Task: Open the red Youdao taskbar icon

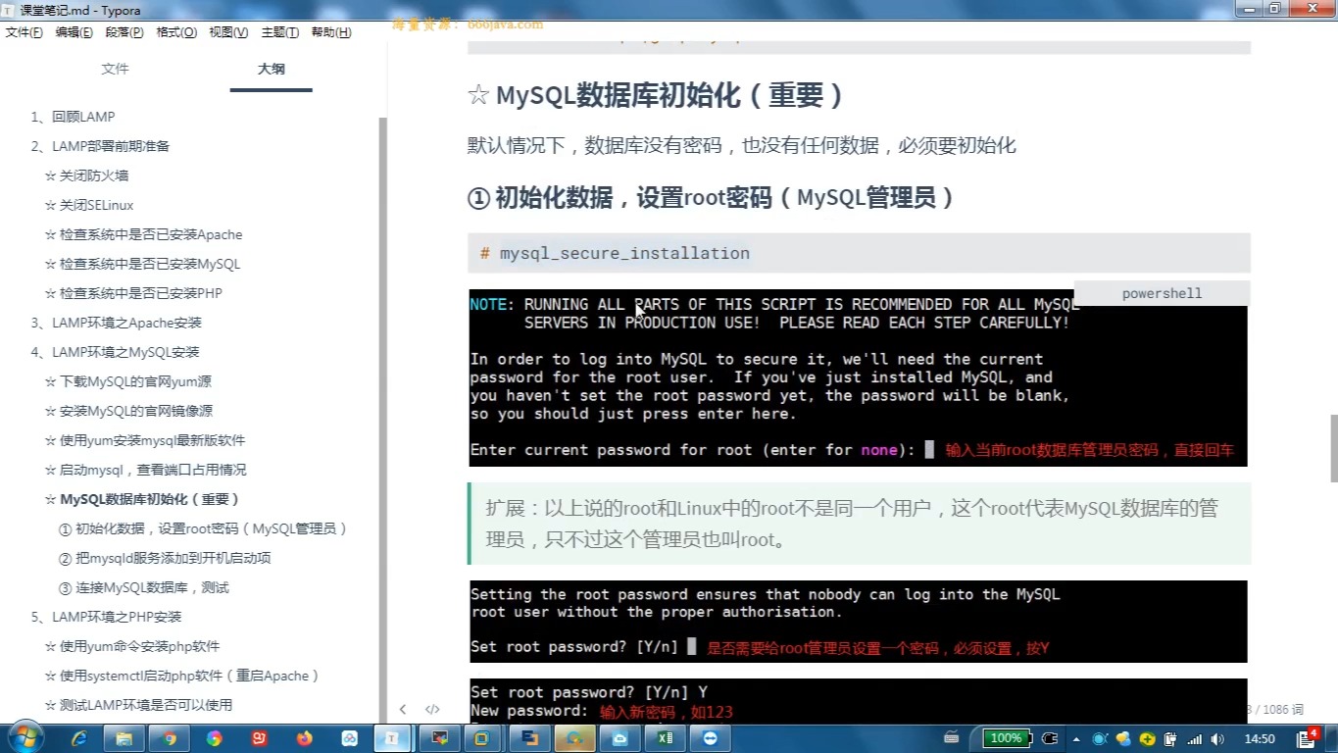Action: pyautogui.click(x=259, y=738)
